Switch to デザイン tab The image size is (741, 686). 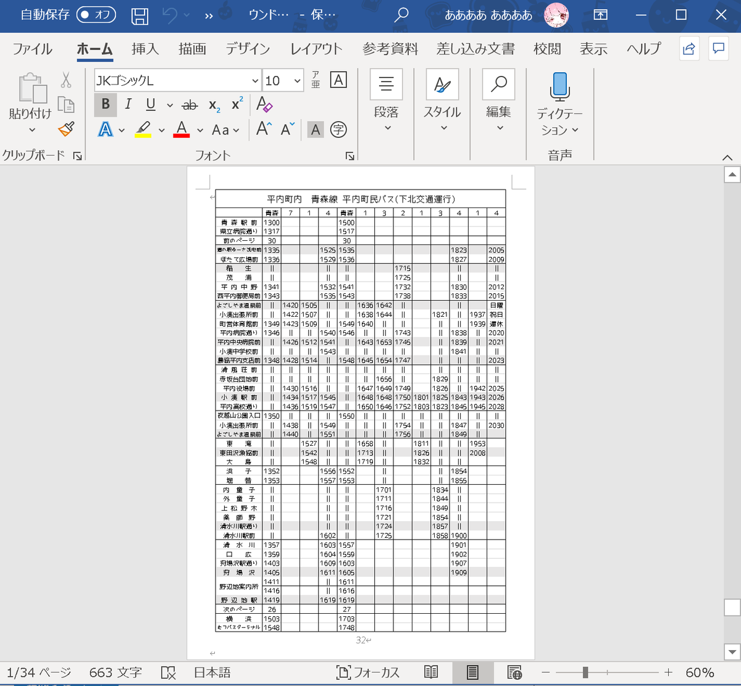(248, 49)
